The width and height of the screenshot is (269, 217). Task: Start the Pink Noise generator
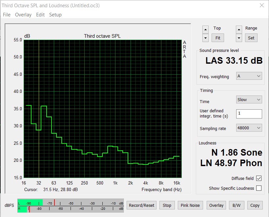[190, 205]
